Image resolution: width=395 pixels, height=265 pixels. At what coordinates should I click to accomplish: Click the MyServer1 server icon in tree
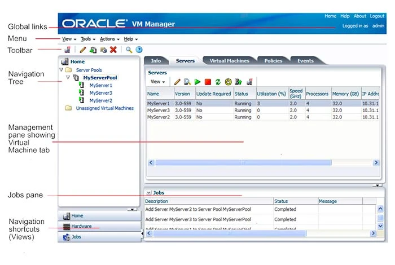(82, 85)
